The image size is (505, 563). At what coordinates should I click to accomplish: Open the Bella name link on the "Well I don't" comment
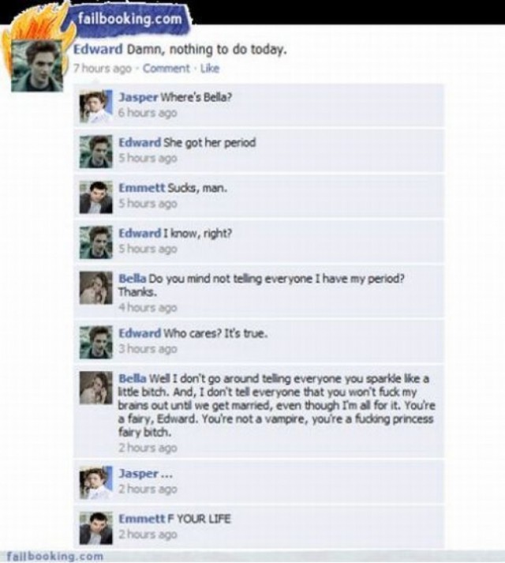coord(133,378)
